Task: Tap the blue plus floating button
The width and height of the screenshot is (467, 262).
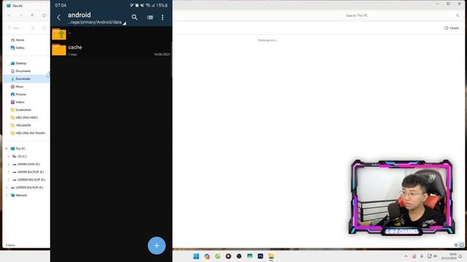Action: pos(156,245)
